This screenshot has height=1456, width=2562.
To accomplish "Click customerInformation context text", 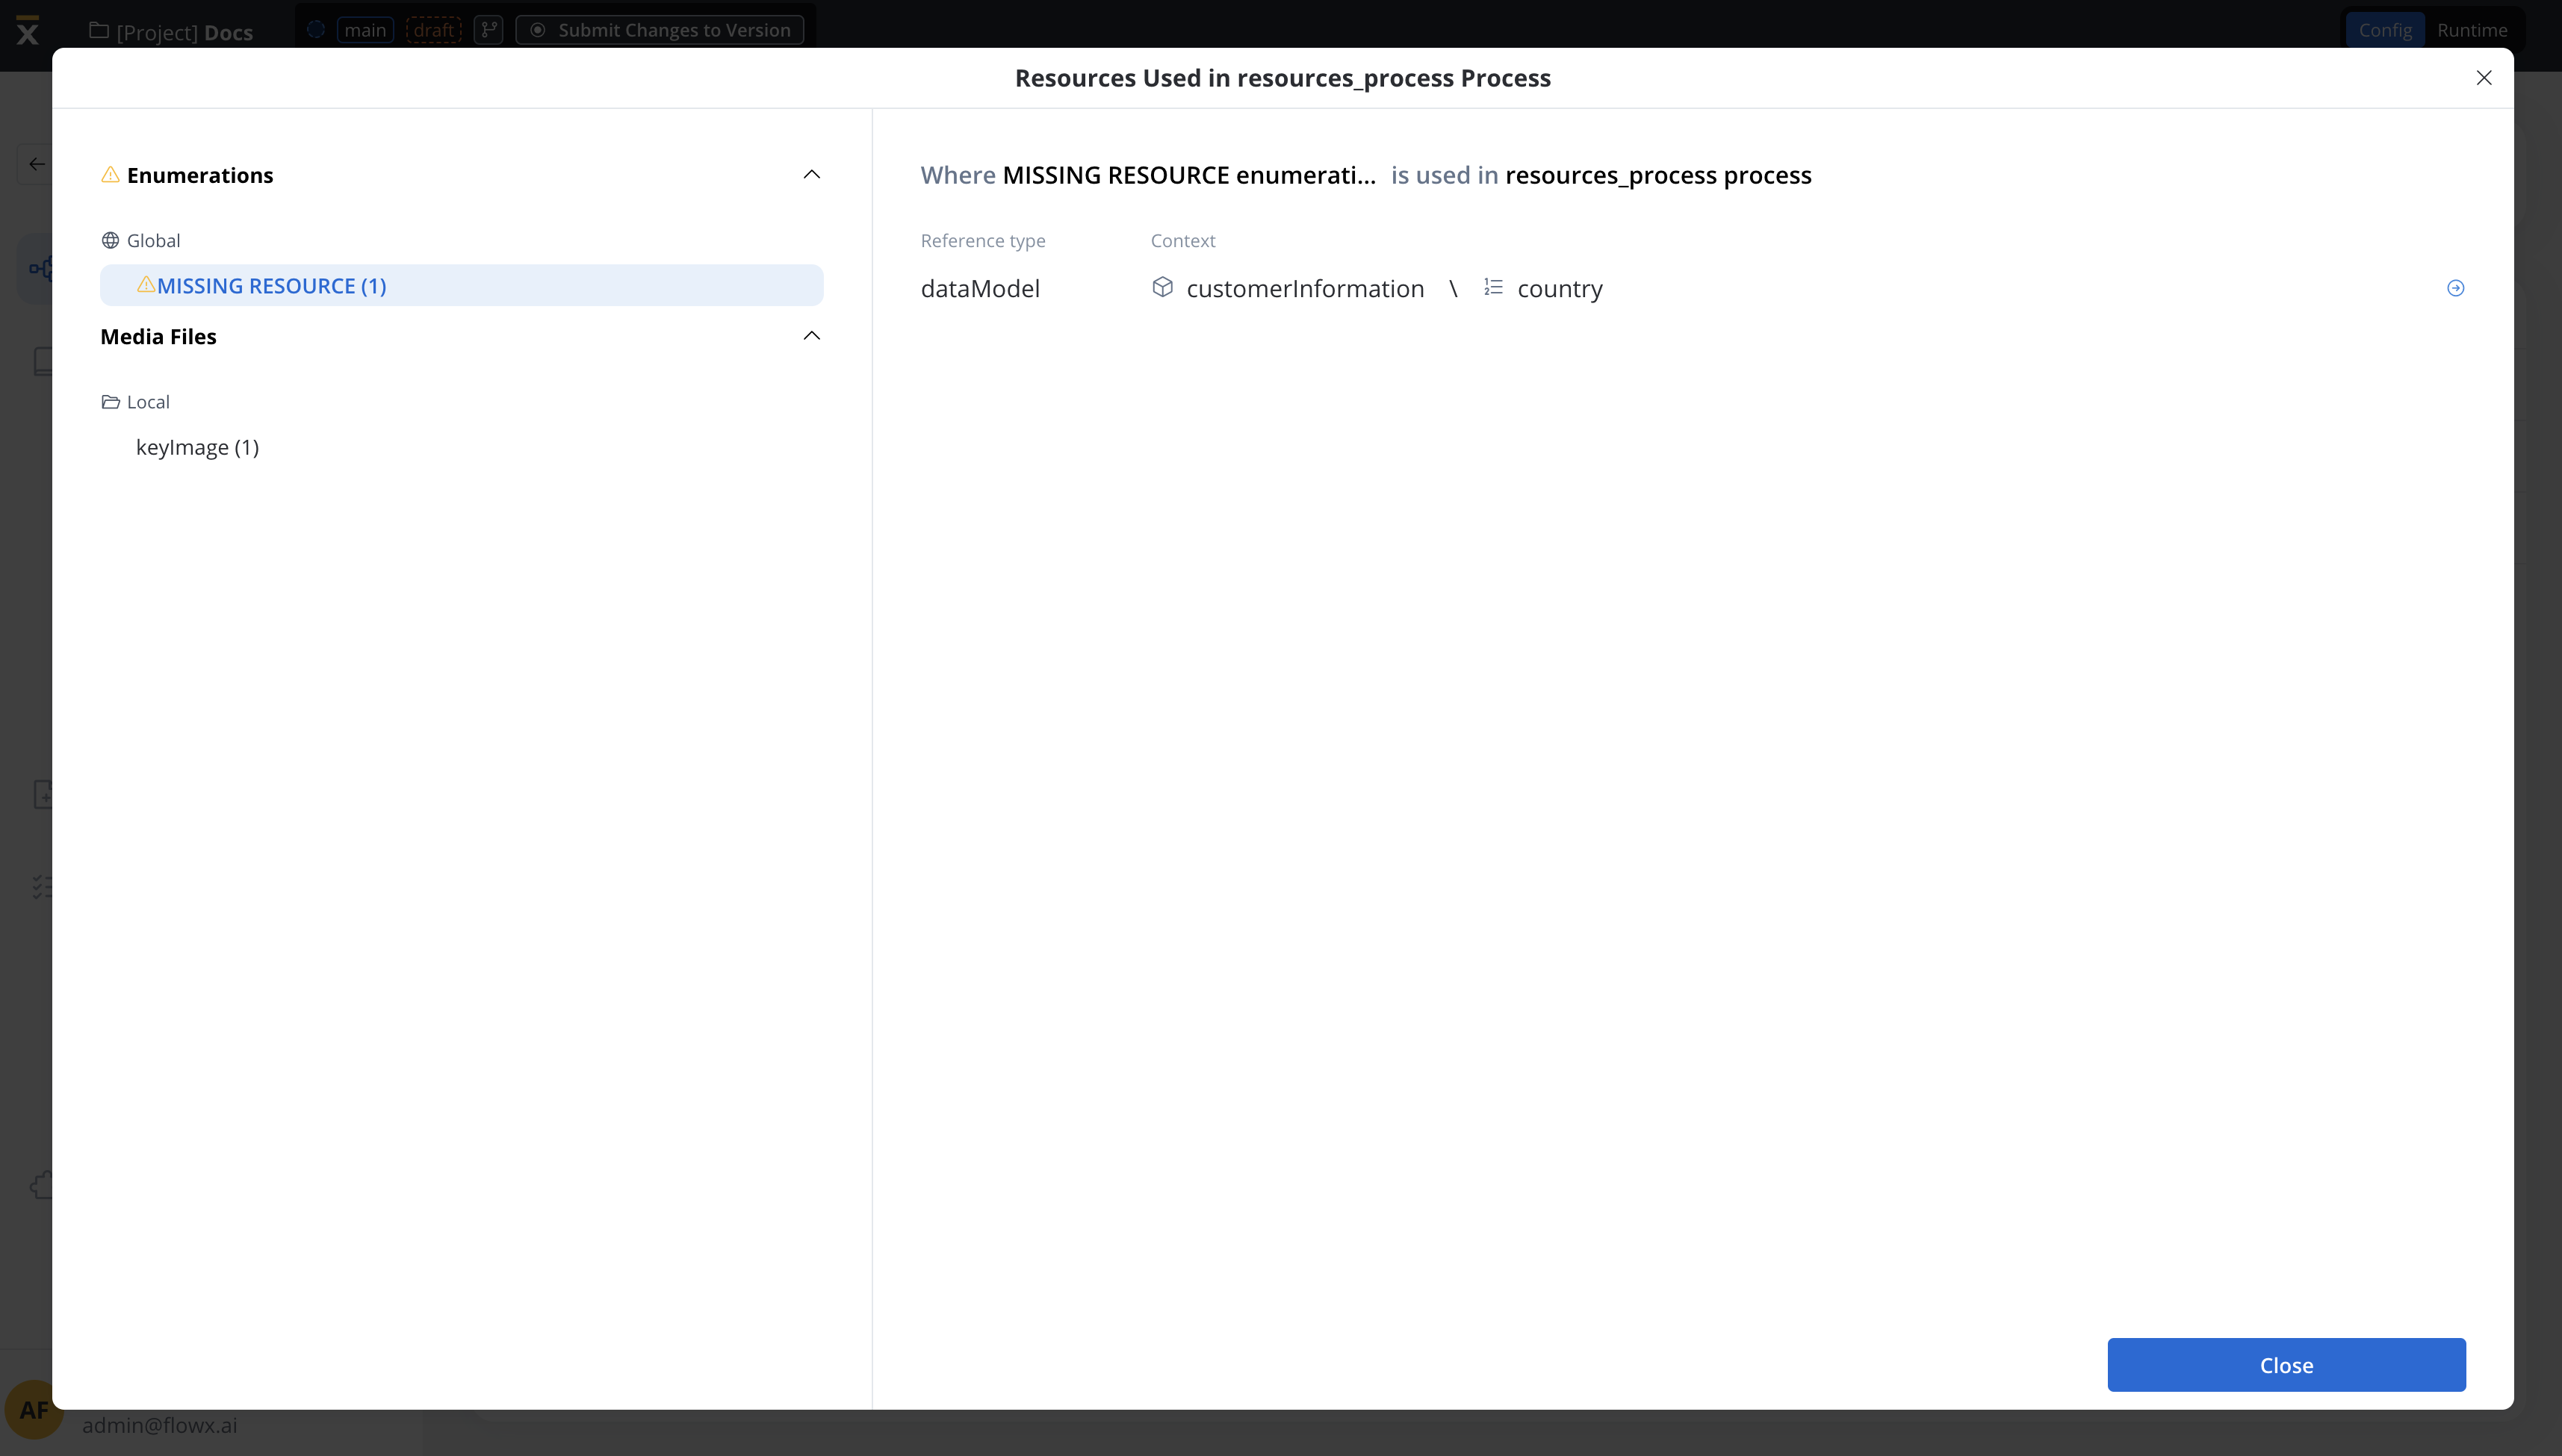I will [1304, 289].
